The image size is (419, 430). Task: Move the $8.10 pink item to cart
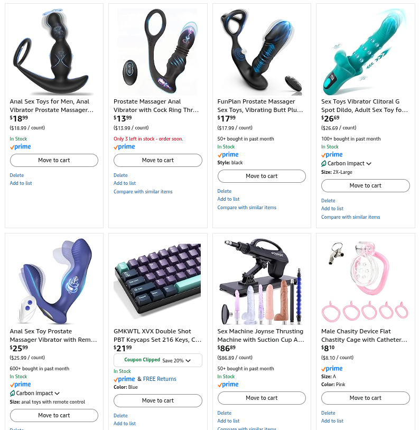click(365, 398)
